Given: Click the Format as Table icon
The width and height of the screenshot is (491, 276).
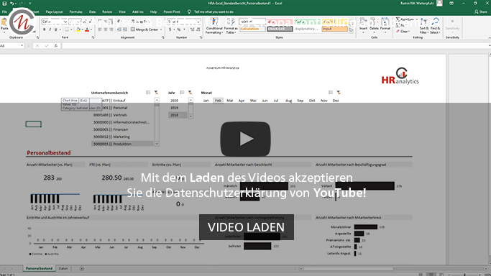Looking at the screenshot, I should 231,26.
